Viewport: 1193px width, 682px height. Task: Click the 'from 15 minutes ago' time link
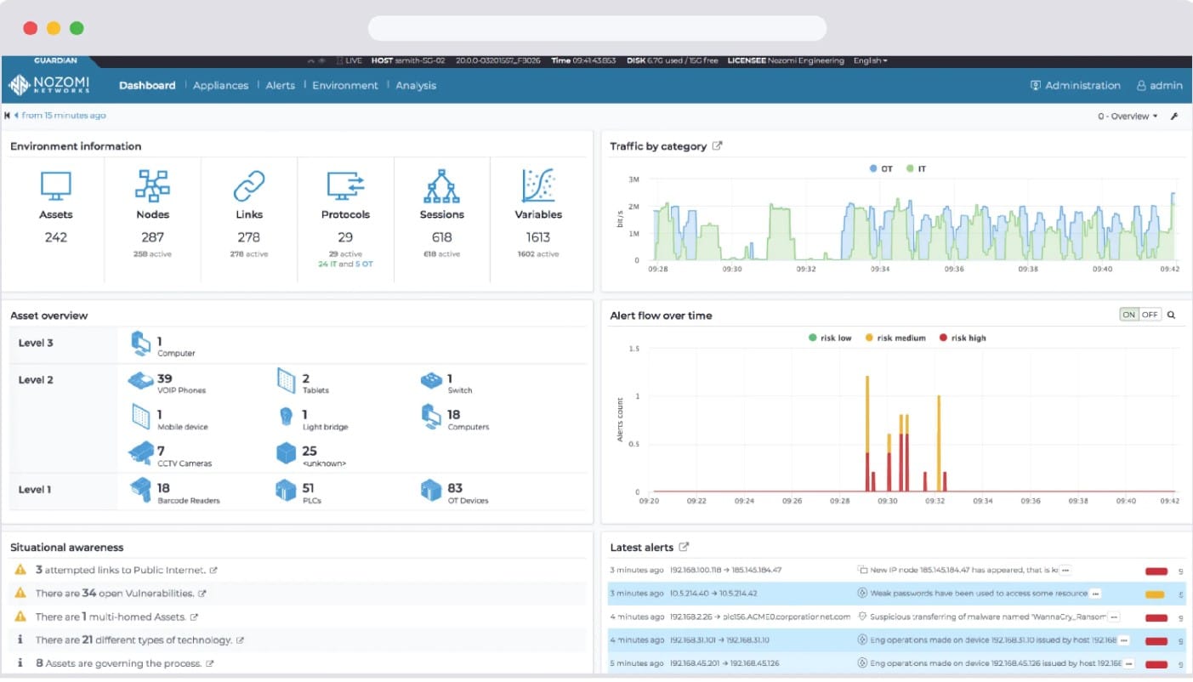point(64,116)
